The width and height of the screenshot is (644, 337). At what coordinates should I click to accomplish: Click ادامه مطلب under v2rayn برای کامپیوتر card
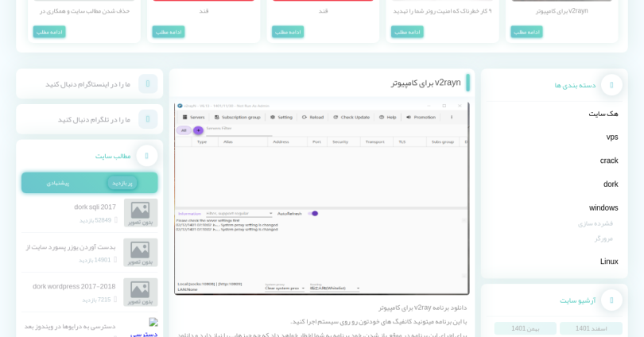pos(526,32)
